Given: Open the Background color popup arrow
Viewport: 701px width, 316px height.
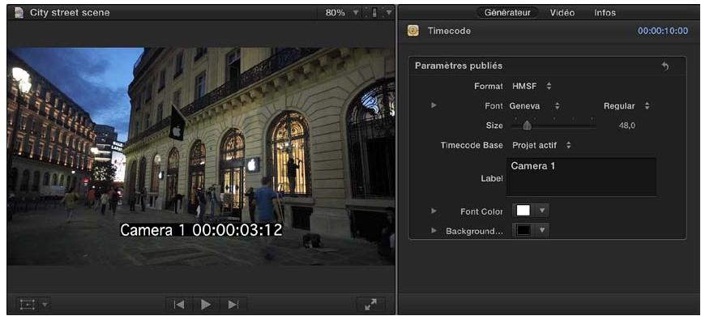Looking at the screenshot, I should point(542,231).
